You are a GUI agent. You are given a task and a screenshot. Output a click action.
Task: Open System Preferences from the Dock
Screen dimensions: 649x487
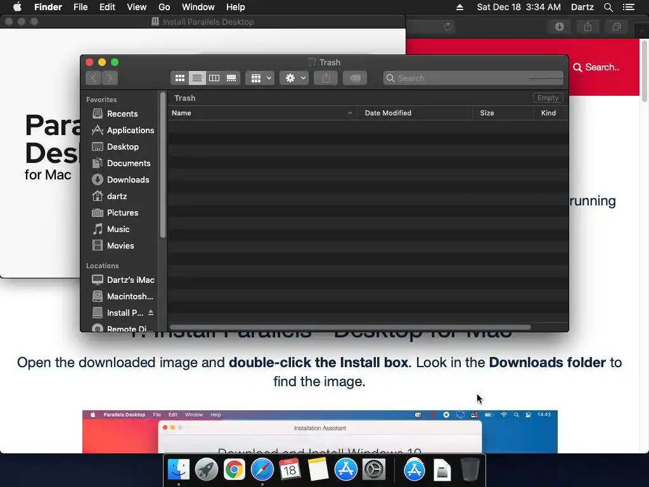[374, 470]
